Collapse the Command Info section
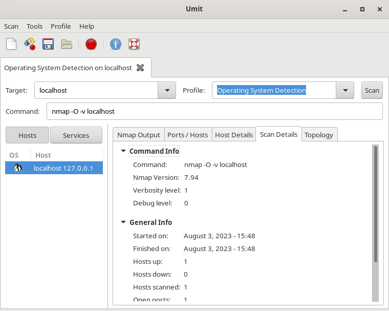 (x=123, y=151)
